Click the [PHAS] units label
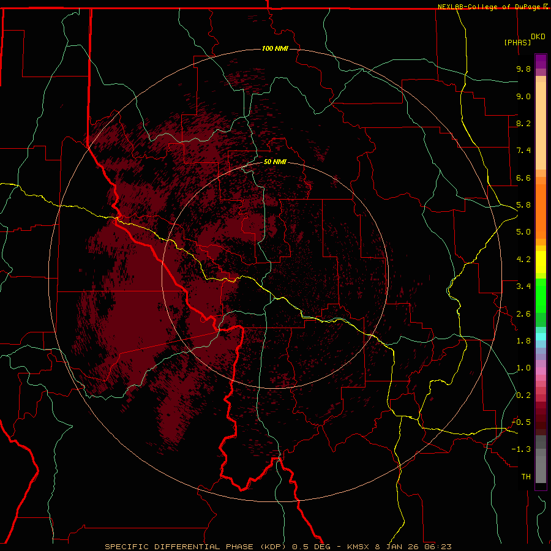 click(x=517, y=42)
